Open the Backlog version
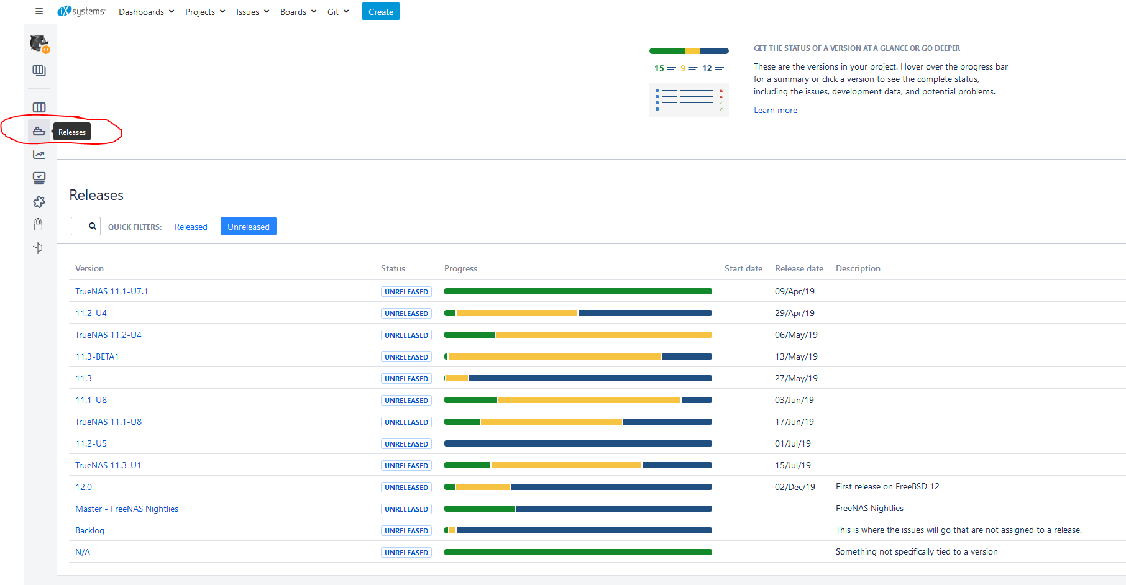 89,530
